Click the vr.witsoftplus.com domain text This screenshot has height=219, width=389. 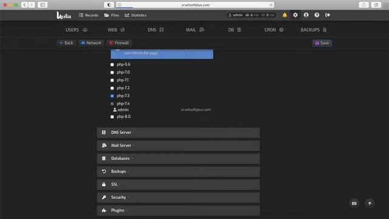pos(196,109)
